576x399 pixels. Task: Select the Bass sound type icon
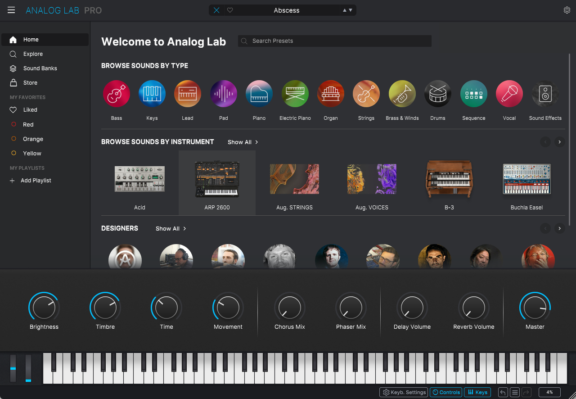click(x=117, y=94)
